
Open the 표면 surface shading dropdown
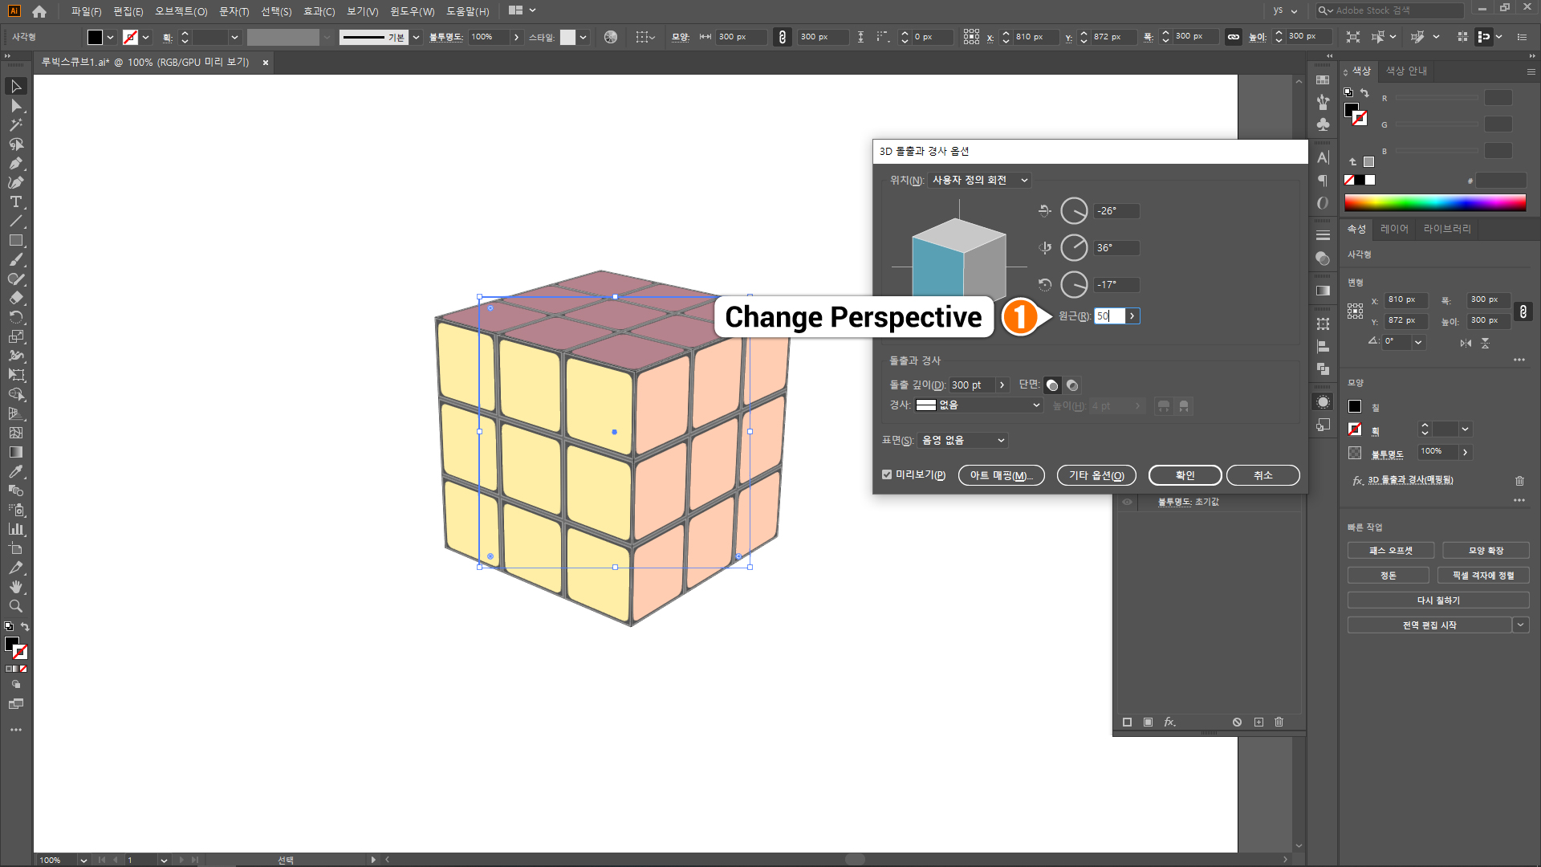pyautogui.click(x=962, y=440)
